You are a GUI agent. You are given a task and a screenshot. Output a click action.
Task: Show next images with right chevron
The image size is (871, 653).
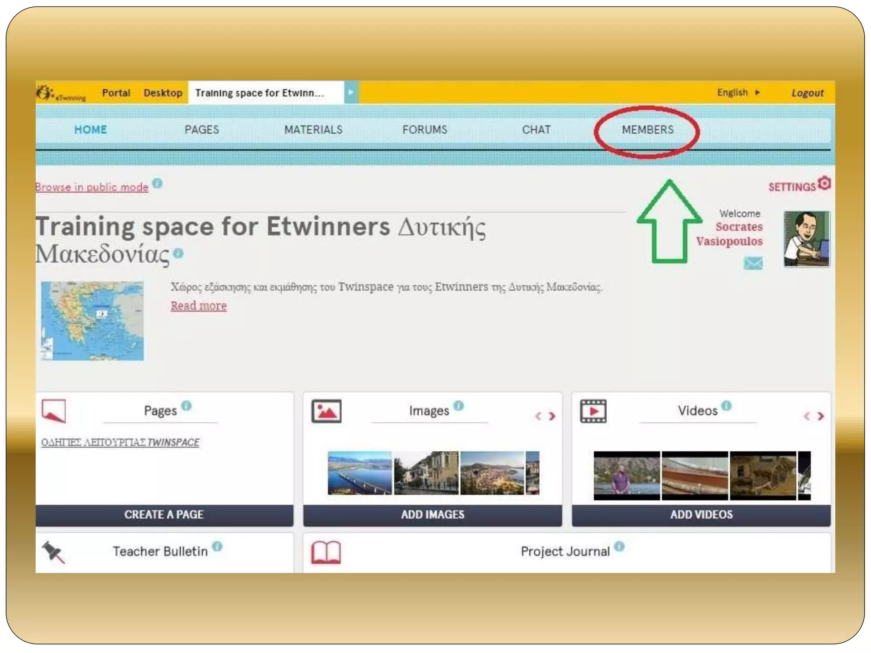coord(552,416)
